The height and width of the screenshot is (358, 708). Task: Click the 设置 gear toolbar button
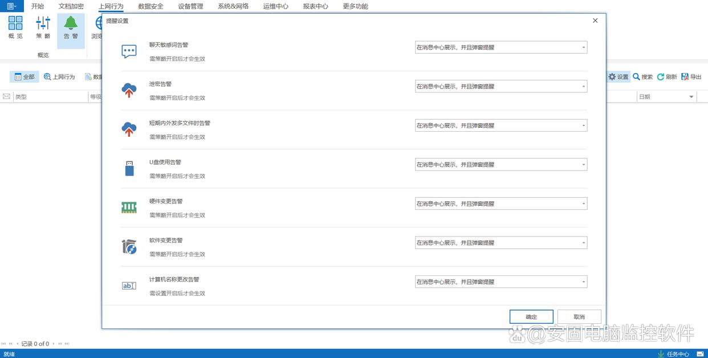pos(618,77)
